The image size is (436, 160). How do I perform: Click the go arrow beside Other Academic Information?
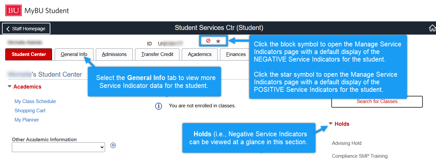pyautogui.click(x=113, y=146)
